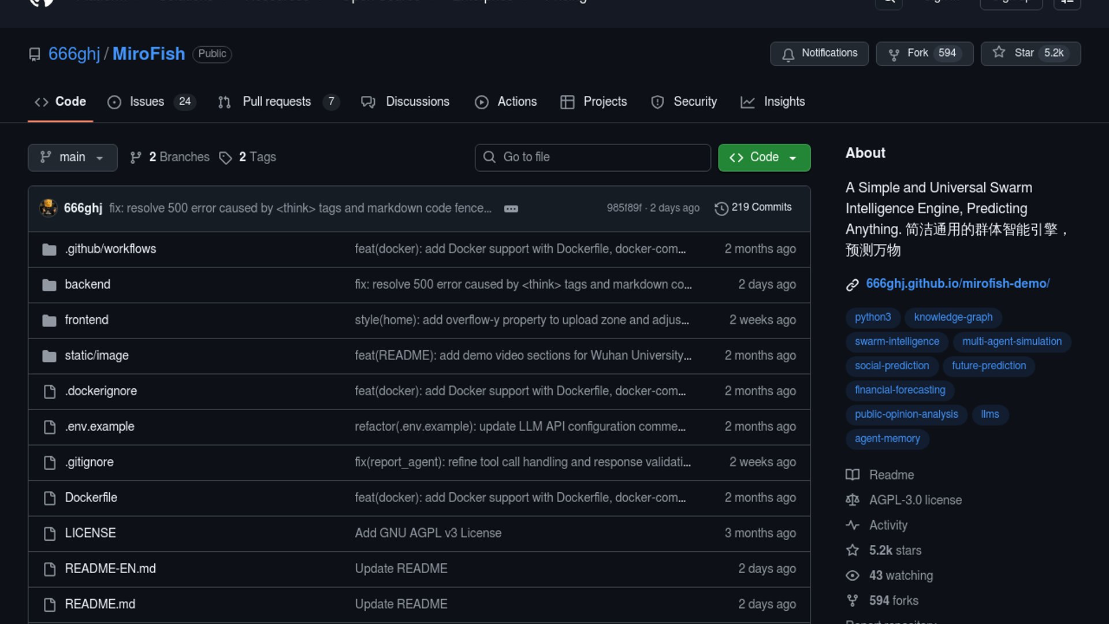Click the Notifications bell icon
Image resolution: width=1109 pixels, height=624 pixels.
(788, 54)
